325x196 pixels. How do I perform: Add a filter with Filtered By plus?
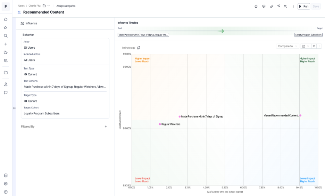pyautogui.click(x=106, y=126)
